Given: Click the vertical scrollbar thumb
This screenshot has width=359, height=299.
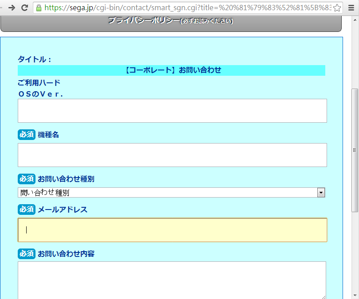Looking at the screenshot, I should click(x=355, y=150).
